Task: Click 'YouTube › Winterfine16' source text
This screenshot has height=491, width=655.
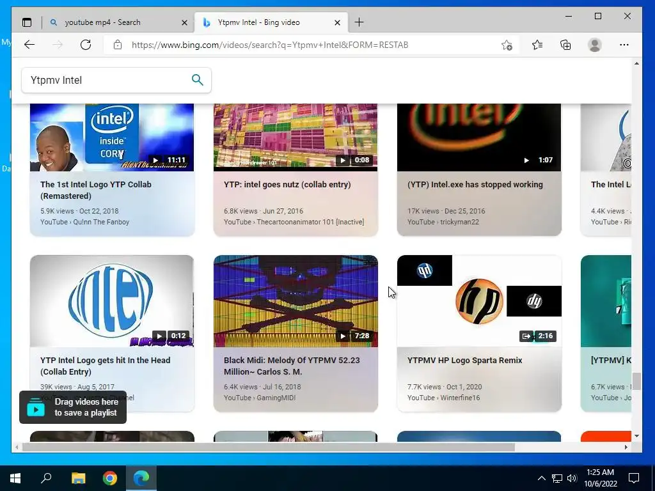Action: click(x=444, y=398)
